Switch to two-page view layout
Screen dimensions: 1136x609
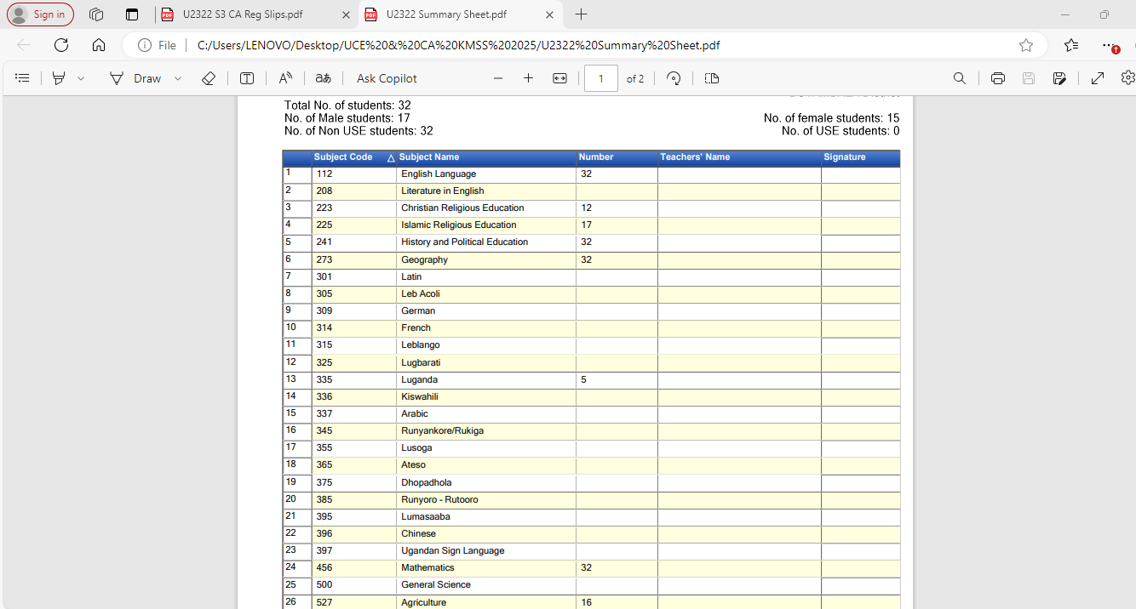tap(711, 78)
